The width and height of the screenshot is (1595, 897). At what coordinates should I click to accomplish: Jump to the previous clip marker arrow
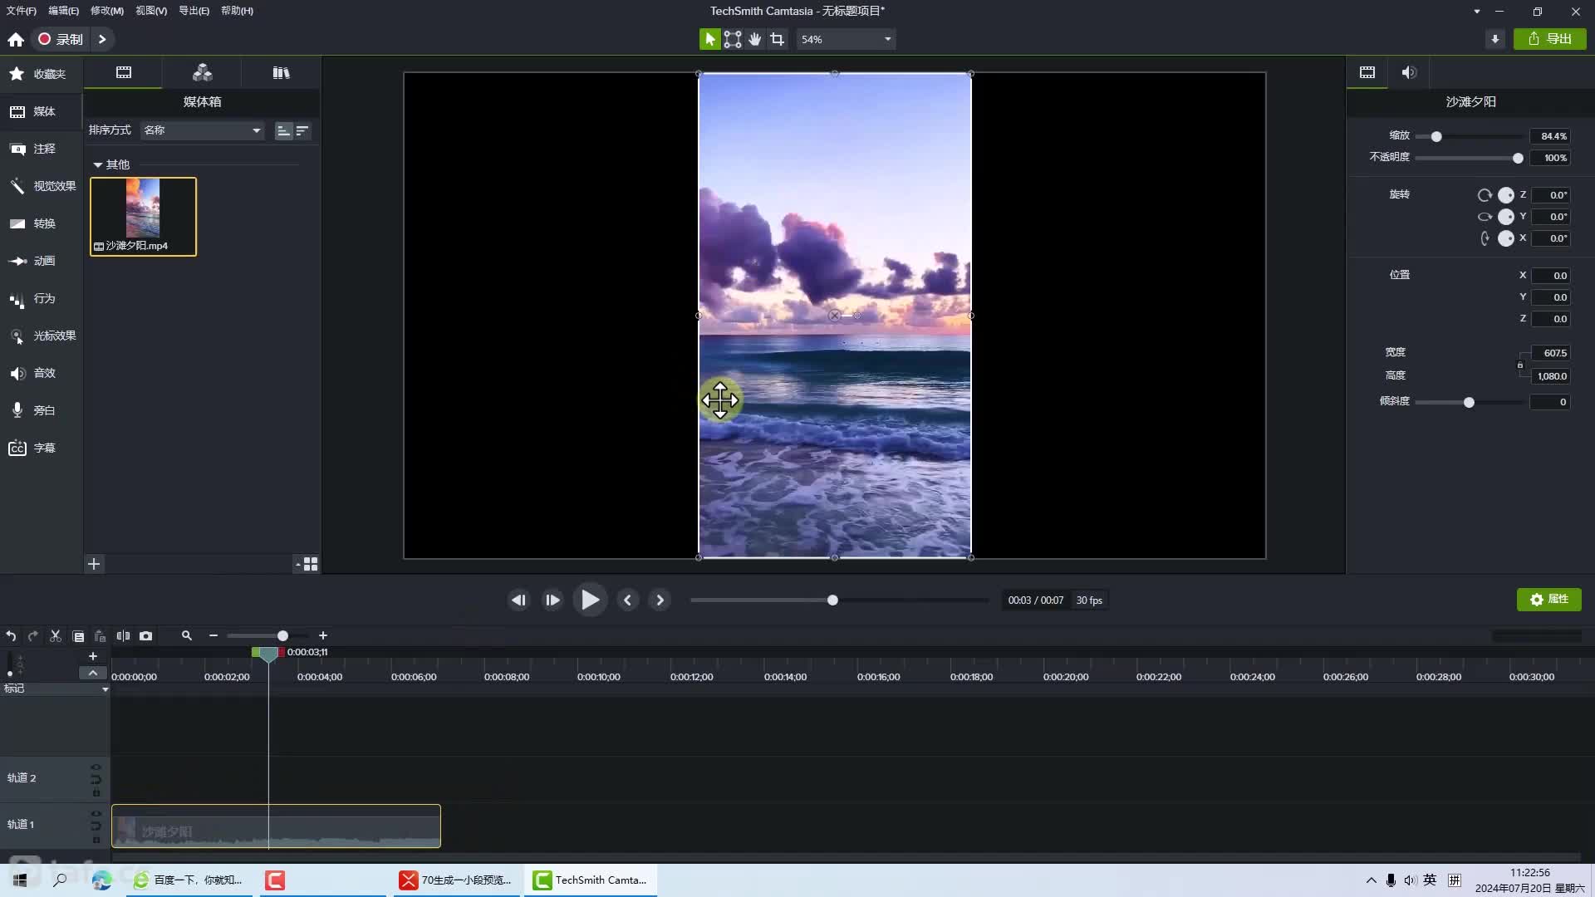[x=628, y=600]
